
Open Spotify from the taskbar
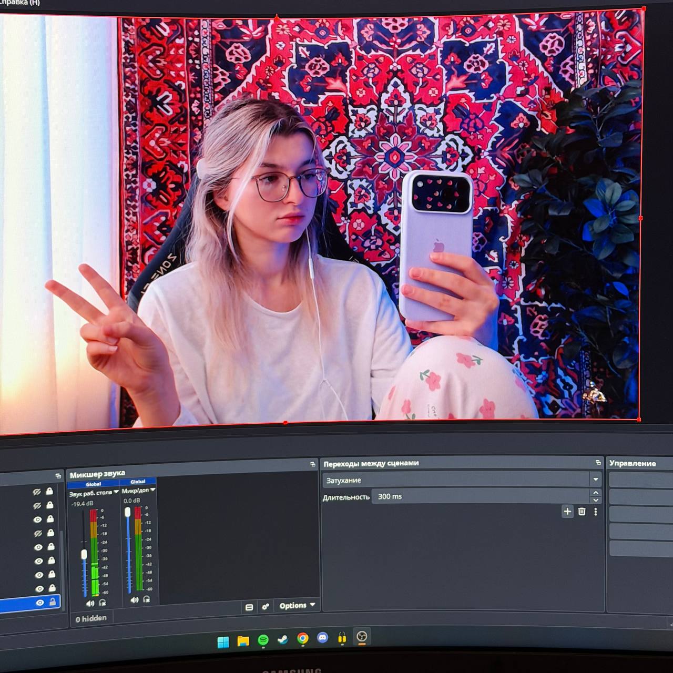click(263, 640)
